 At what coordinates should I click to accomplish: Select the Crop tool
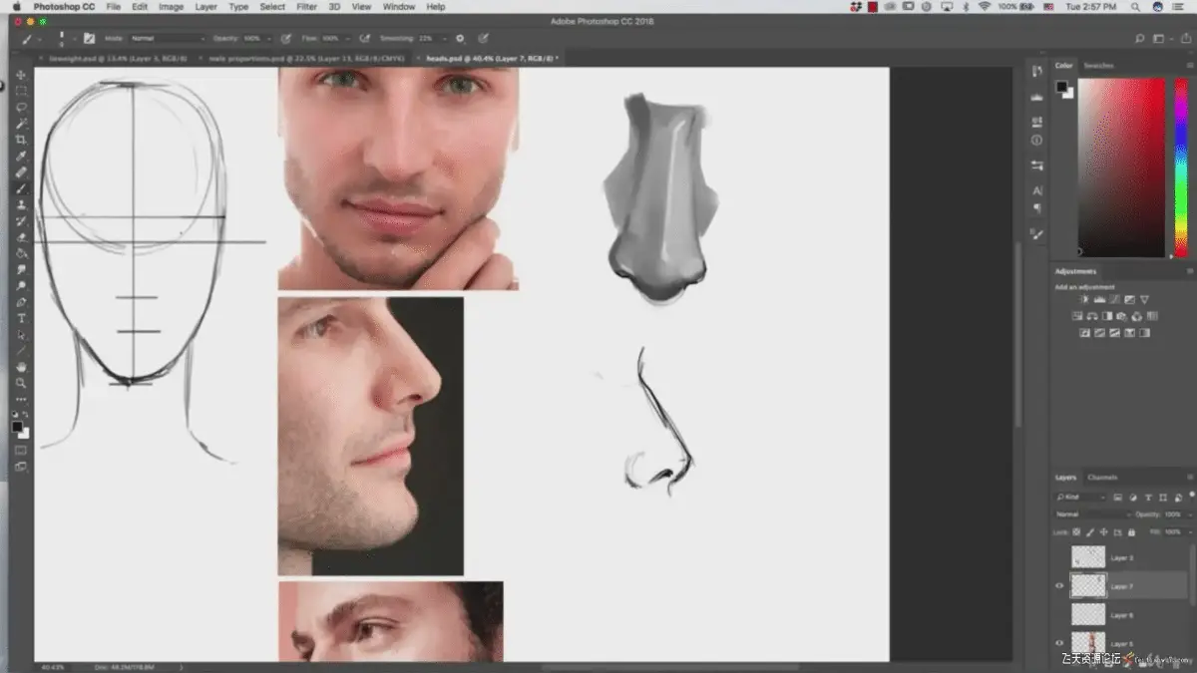pyautogui.click(x=21, y=140)
